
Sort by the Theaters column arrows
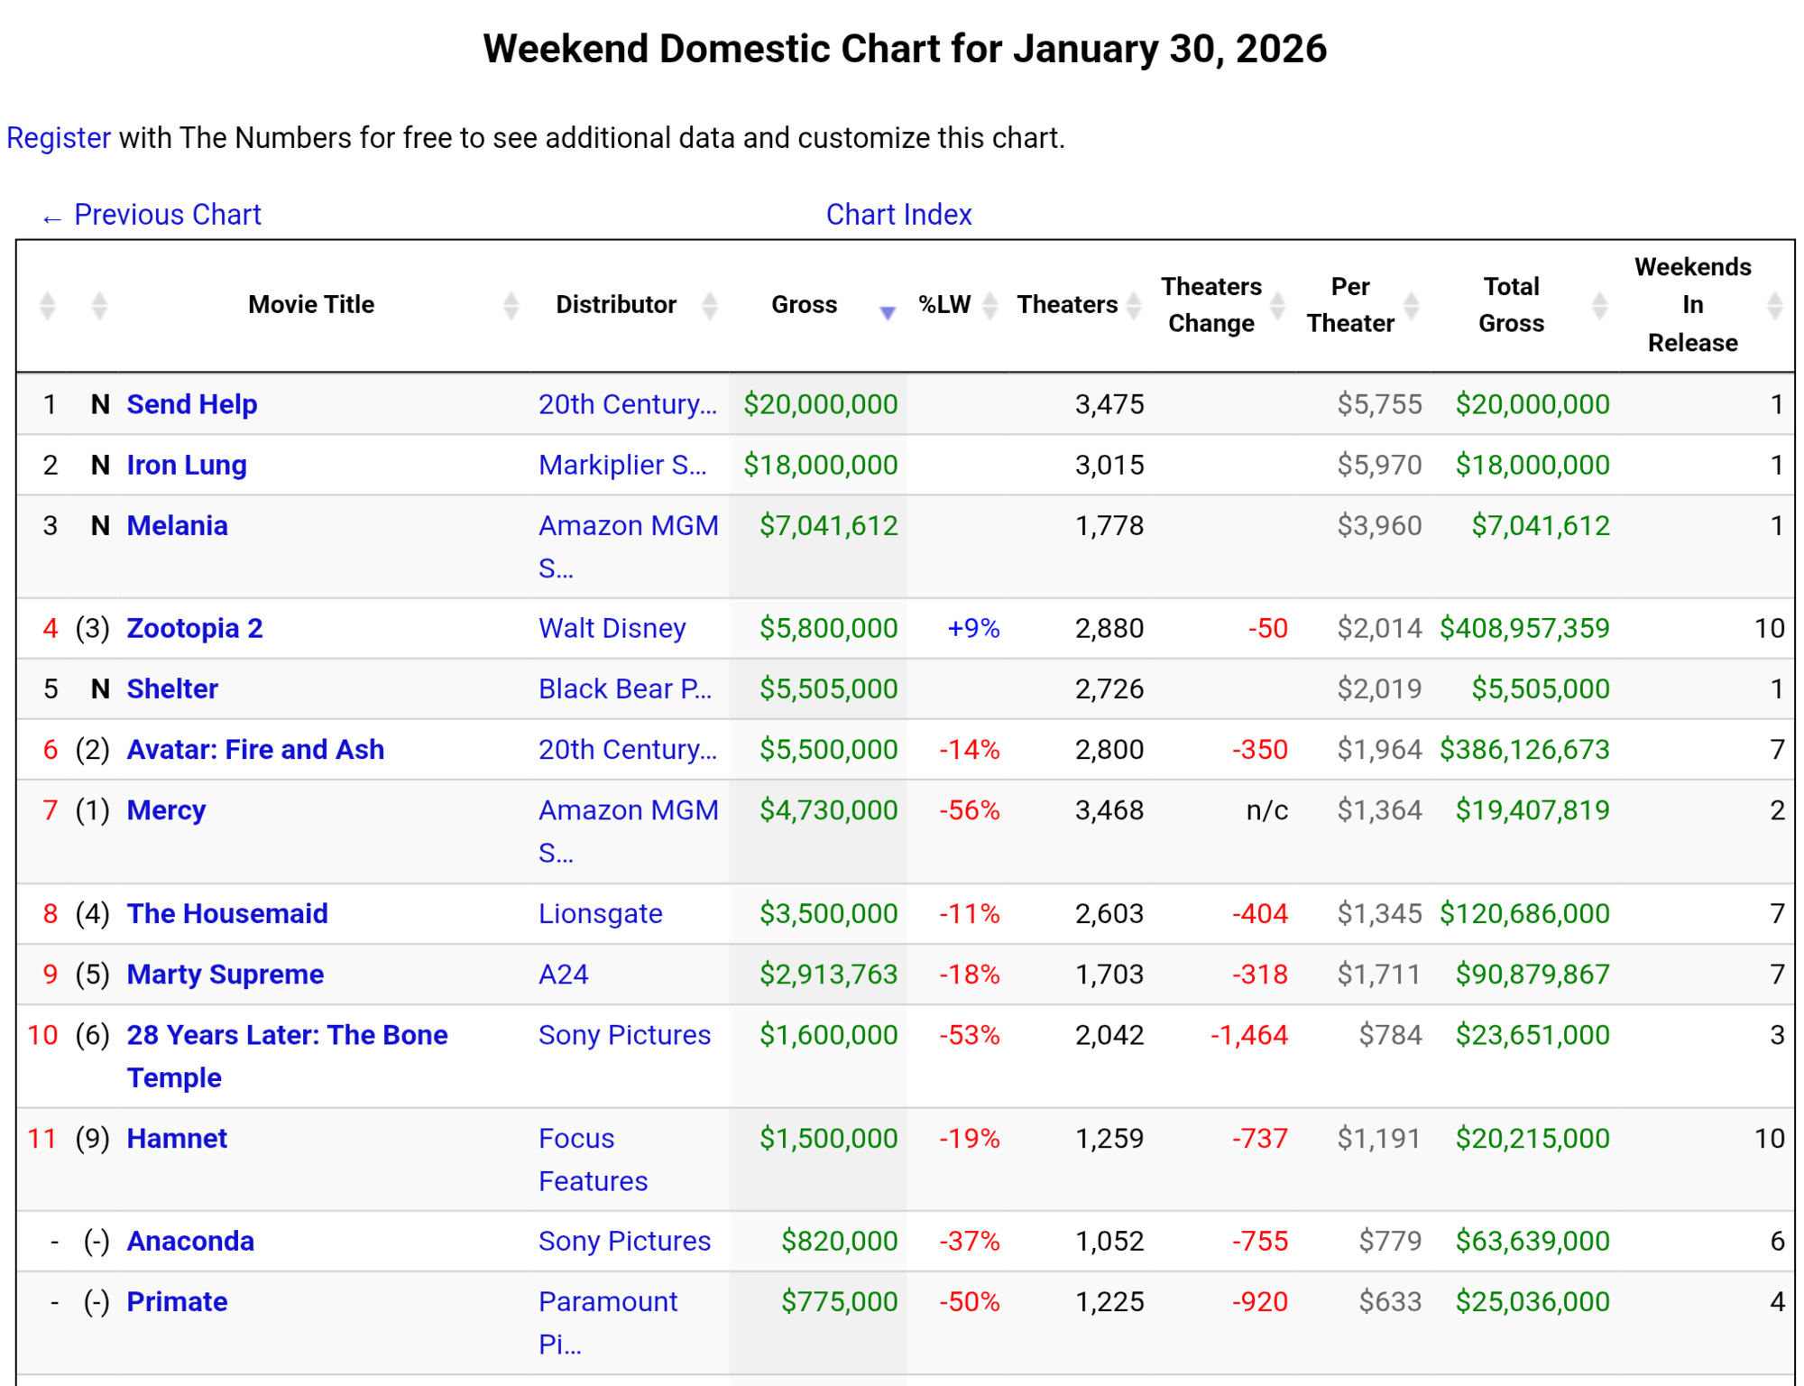1134,306
